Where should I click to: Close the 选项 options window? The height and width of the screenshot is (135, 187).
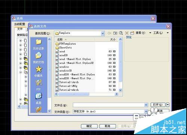pos(153,19)
